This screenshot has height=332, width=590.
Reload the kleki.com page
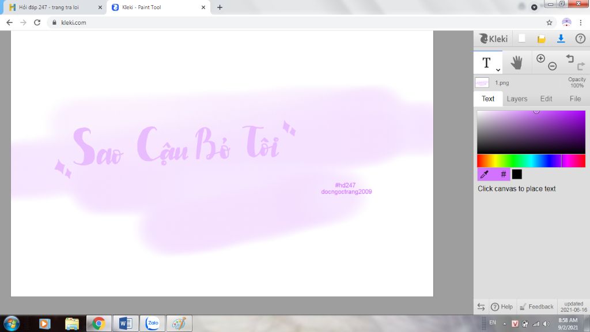pos(37,22)
